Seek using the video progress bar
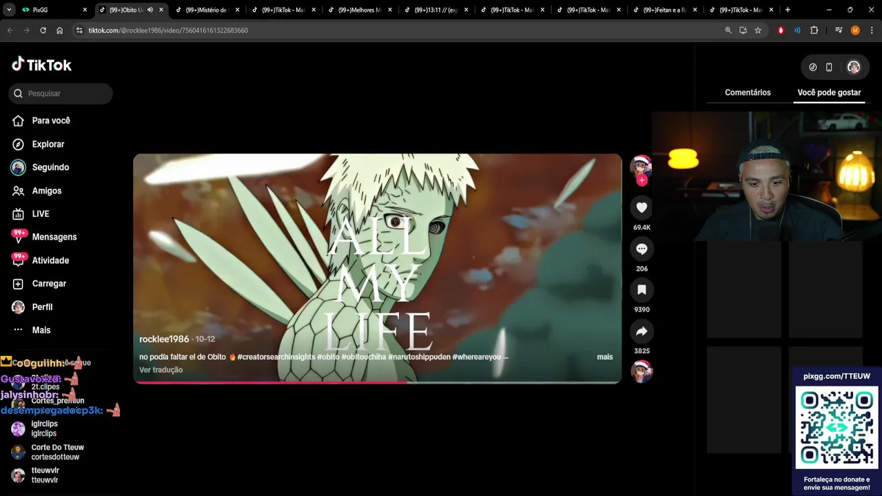This screenshot has width=882, height=496. 378,382
